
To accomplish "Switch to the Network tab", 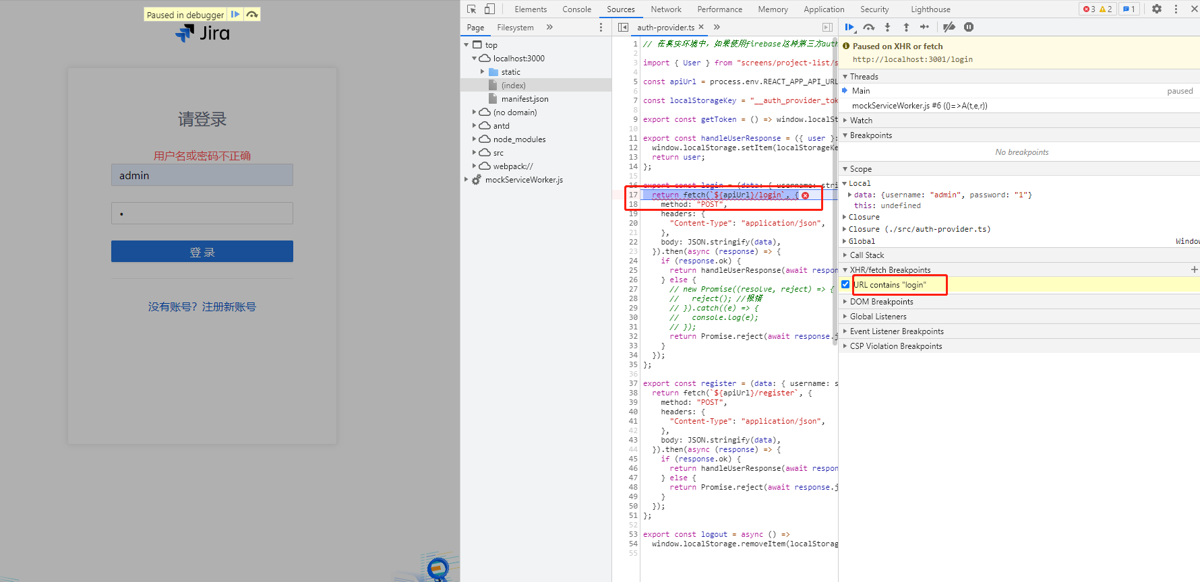I will click(666, 9).
